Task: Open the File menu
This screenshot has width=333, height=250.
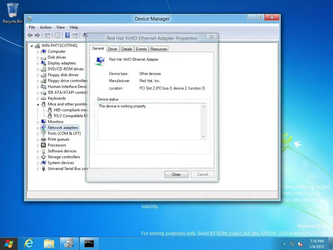Action: 32,27
